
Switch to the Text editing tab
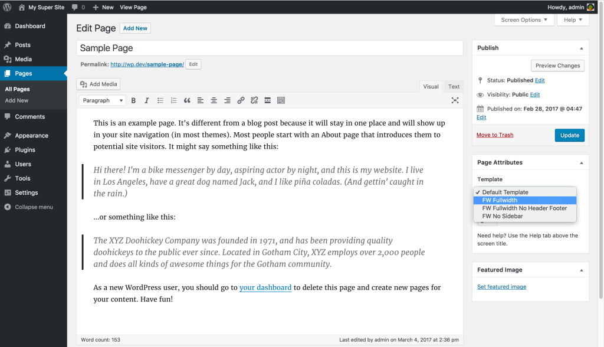453,86
